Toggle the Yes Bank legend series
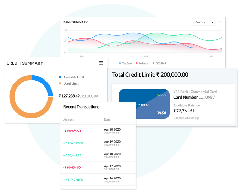The height and width of the screenshot is (194, 242). (126, 63)
